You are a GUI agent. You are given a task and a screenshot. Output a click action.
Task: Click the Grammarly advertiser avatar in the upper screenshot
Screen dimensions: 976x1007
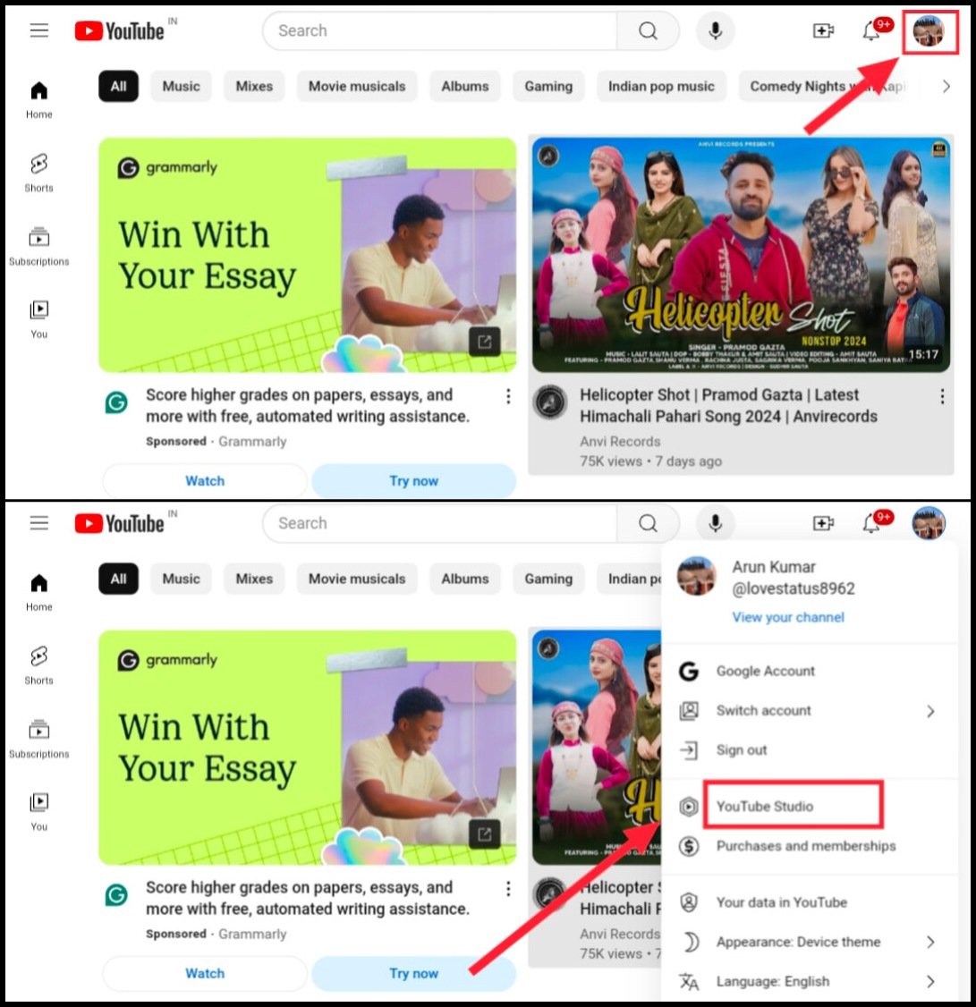click(116, 402)
